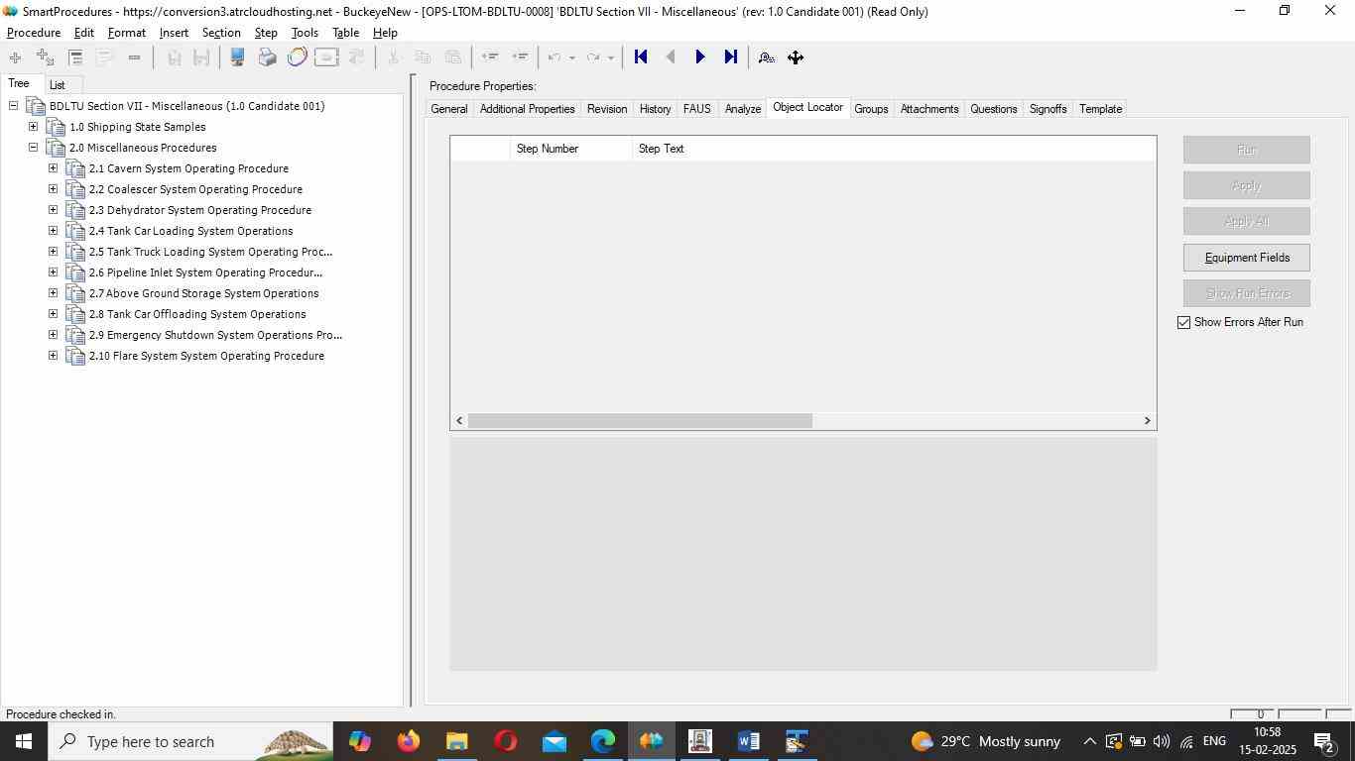The width and height of the screenshot is (1355, 761).
Task: Click the grayed Show Run Errors button
Action: tap(1247, 293)
